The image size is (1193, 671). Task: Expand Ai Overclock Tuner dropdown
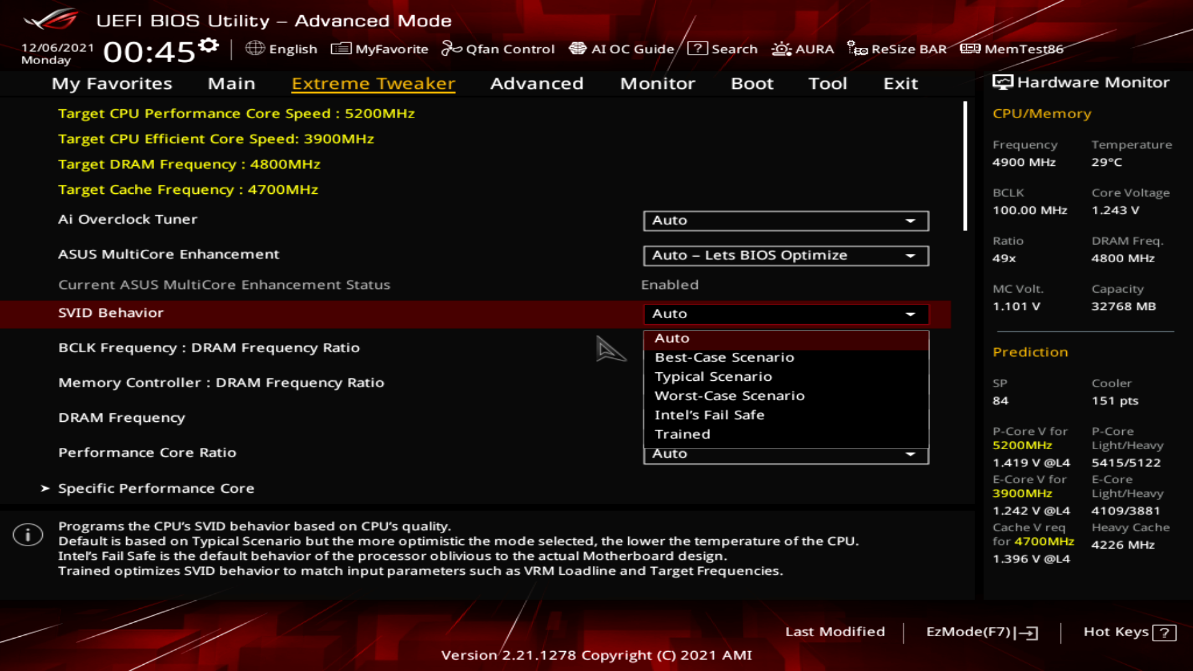click(x=786, y=221)
